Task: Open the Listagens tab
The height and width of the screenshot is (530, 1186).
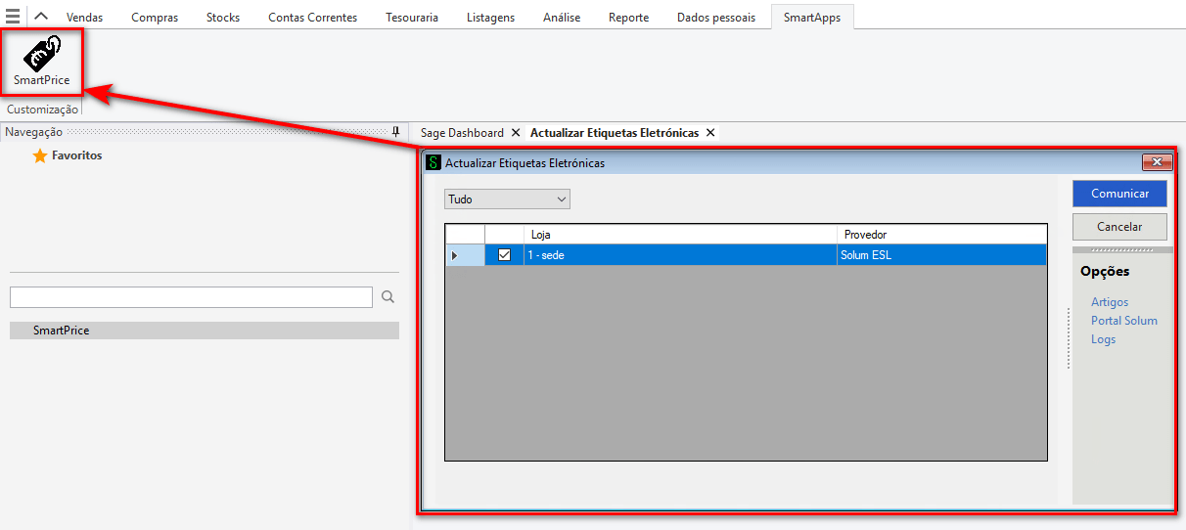Action: click(490, 18)
